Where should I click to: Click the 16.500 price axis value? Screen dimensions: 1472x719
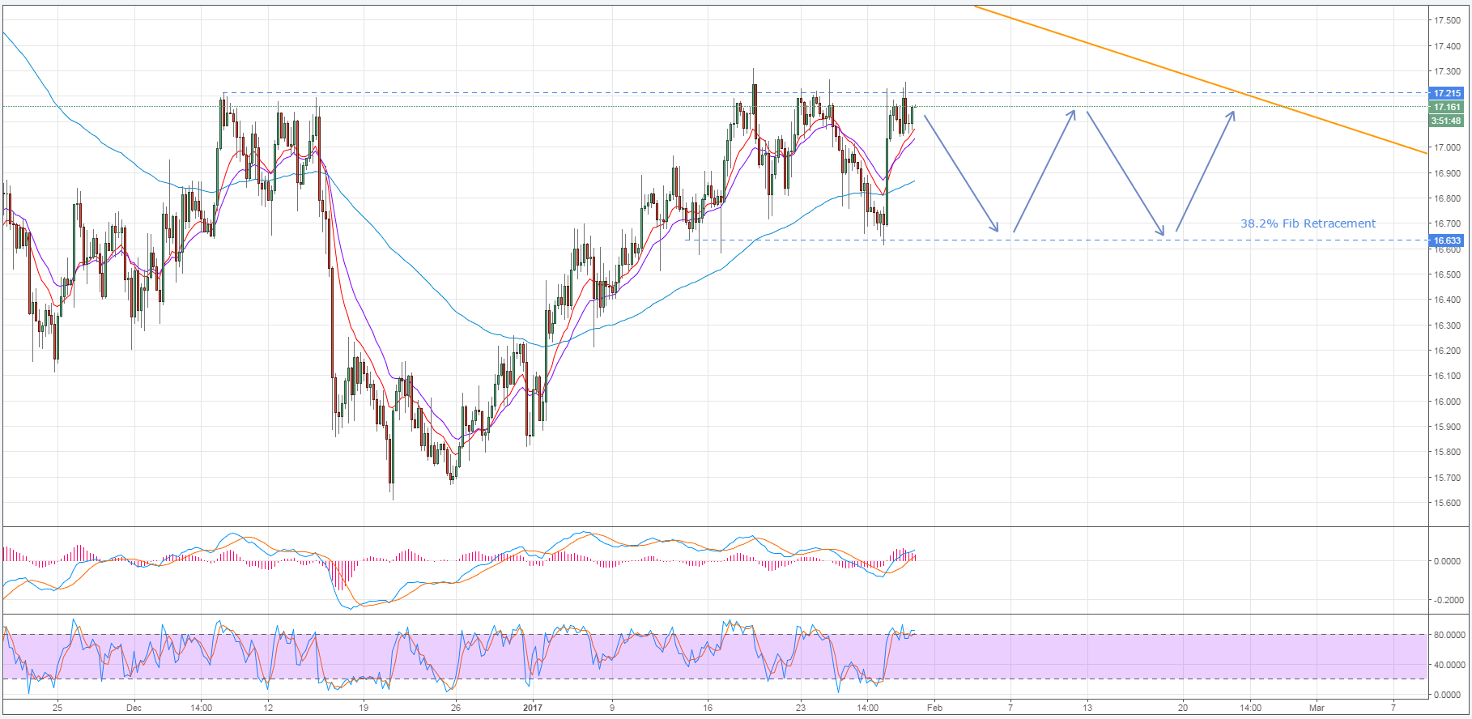pos(1447,274)
